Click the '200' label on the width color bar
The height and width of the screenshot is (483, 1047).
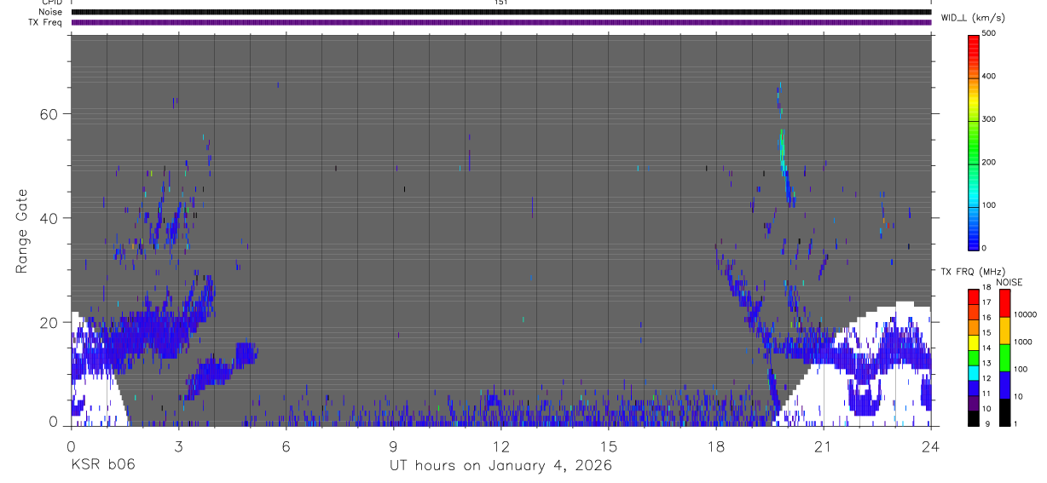pyautogui.click(x=989, y=162)
